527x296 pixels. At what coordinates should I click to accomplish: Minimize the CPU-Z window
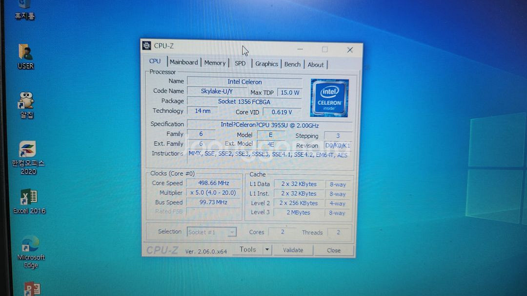300,49
